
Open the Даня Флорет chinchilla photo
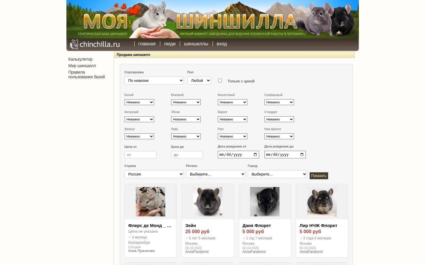265,202
